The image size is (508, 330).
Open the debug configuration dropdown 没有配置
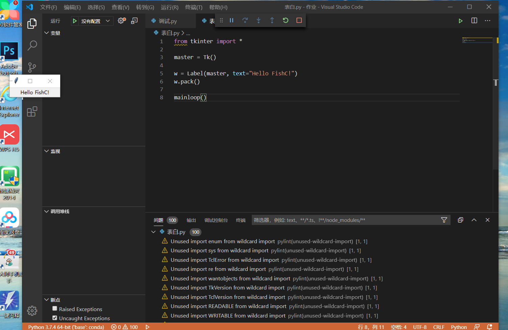96,21
